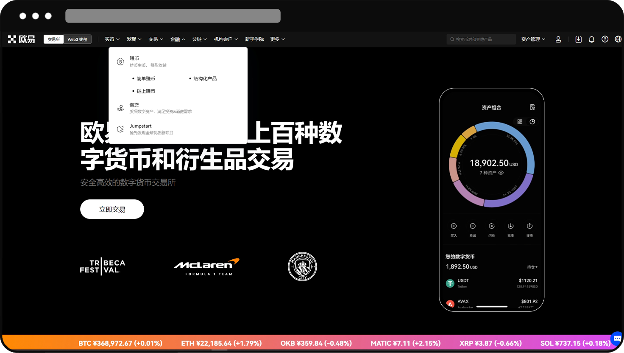Select the 买入 buy icon in phone mockup
The image size is (624, 353).
(454, 226)
